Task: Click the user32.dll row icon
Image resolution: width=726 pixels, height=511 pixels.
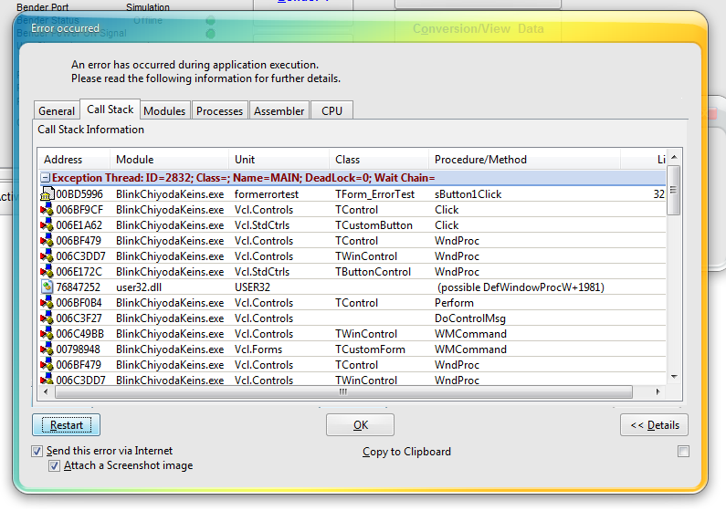Action: (47, 287)
